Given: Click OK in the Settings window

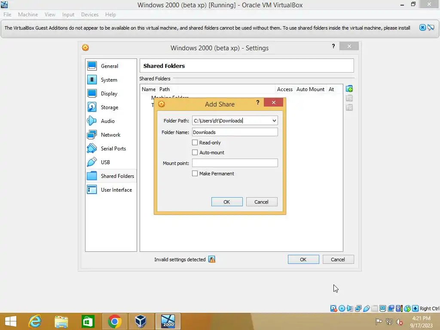Looking at the screenshot, I should click(x=303, y=260).
